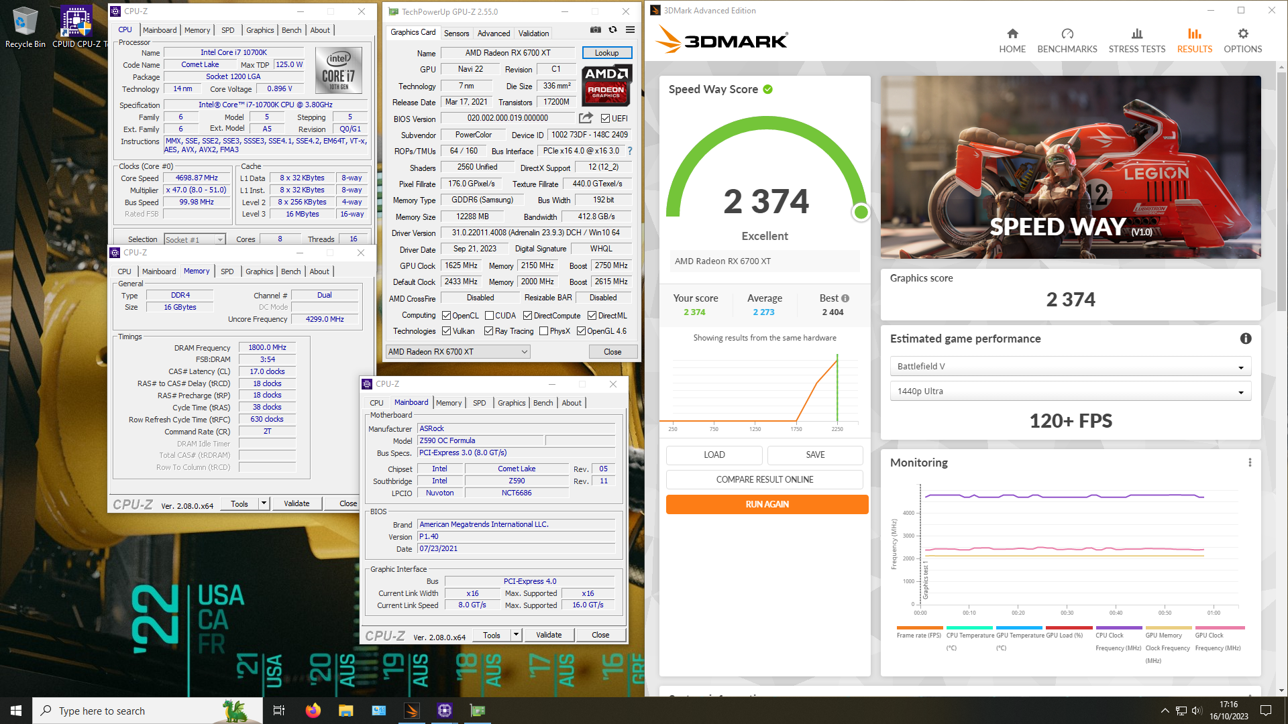This screenshot has height=724, width=1288.
Task: Click the info icon next to Best score
Action: tap(845, 298)
